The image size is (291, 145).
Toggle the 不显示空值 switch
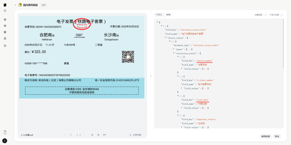tap(282, 15)
